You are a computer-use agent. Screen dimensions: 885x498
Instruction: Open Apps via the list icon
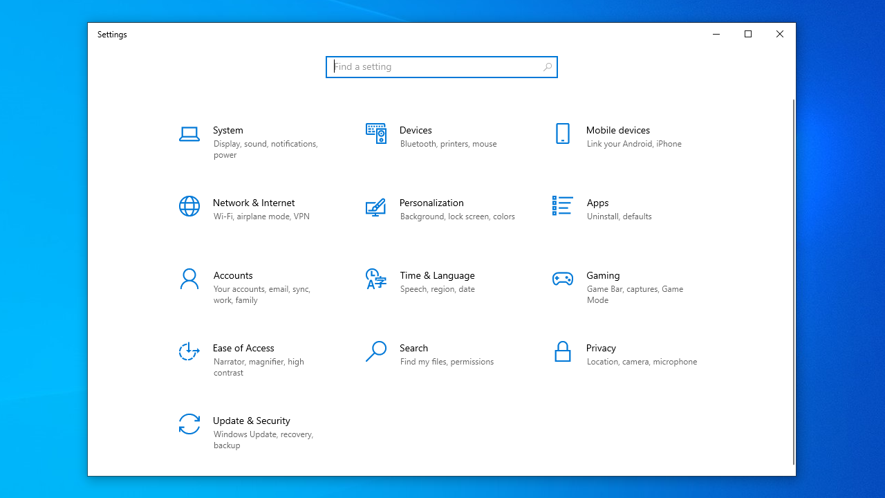coord(562,206)
